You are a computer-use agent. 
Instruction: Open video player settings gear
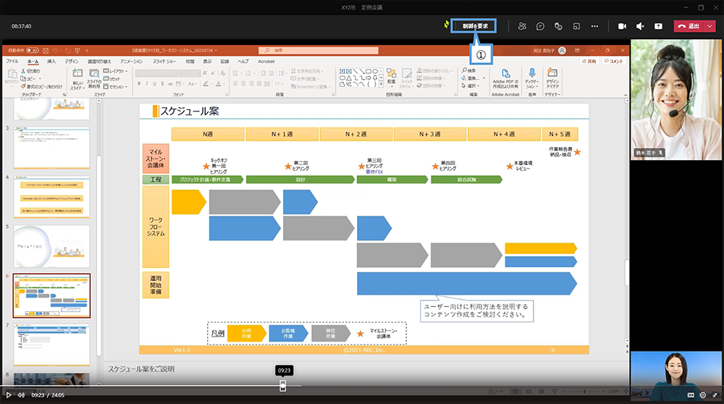pyautogui.click(x=703, y=395)
